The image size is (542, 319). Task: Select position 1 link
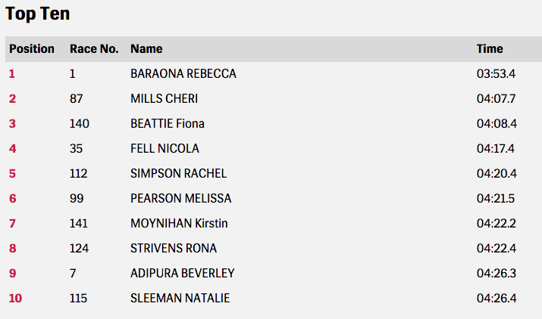tap(12, 74)
